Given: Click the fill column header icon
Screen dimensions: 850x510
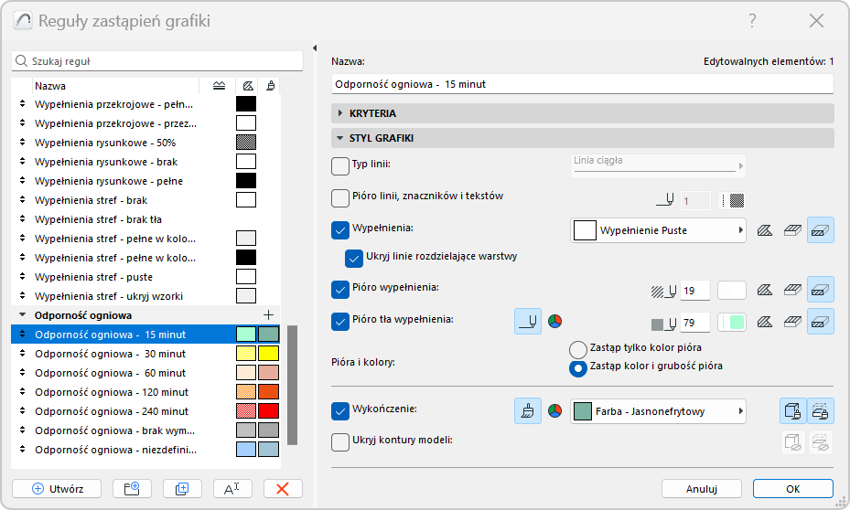Looking at the screenshot, I should coord(248,86).
